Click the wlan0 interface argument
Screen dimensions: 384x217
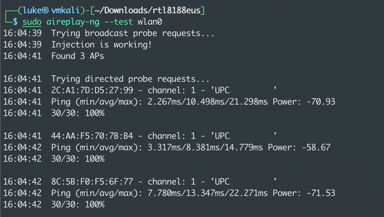click(150, 22)
